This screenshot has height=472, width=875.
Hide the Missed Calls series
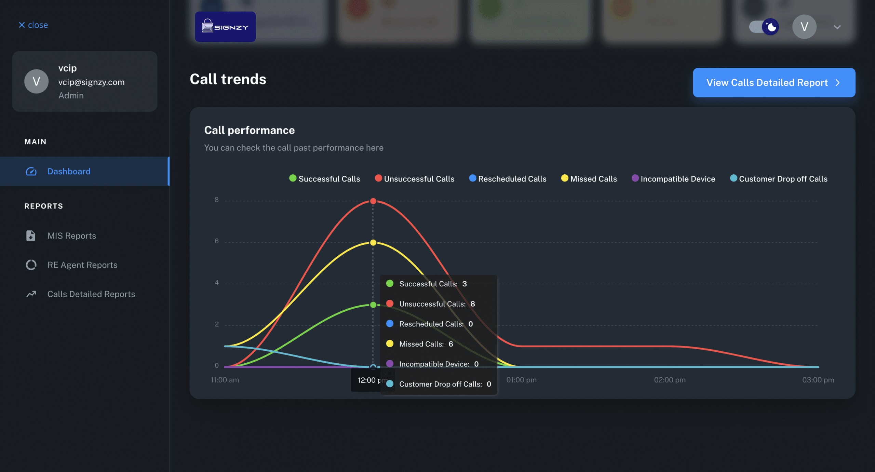click(589, 179)
